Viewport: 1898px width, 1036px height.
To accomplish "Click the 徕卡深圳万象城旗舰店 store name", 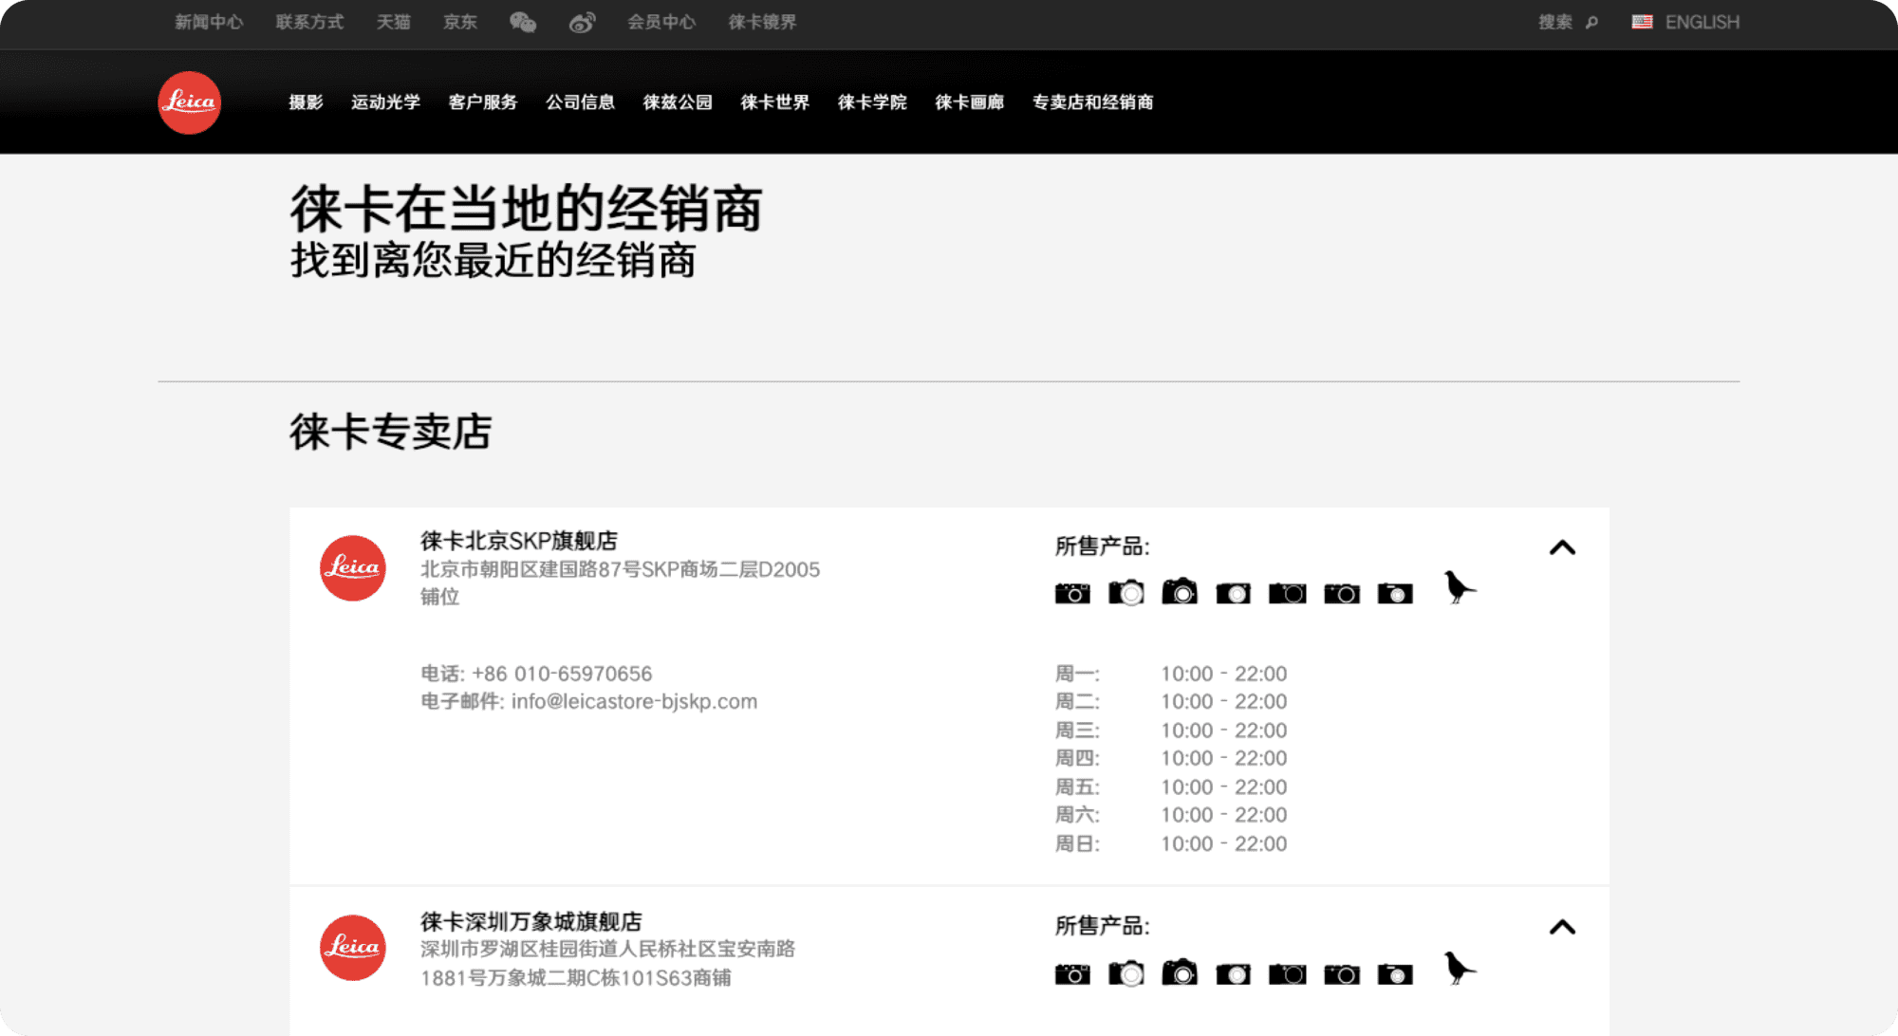I will (x=531, y=921).
